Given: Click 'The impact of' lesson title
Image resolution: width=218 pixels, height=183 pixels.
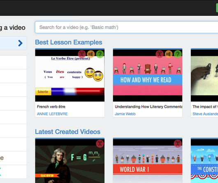Looking at the screenshot, I should [x=205, y=107].
